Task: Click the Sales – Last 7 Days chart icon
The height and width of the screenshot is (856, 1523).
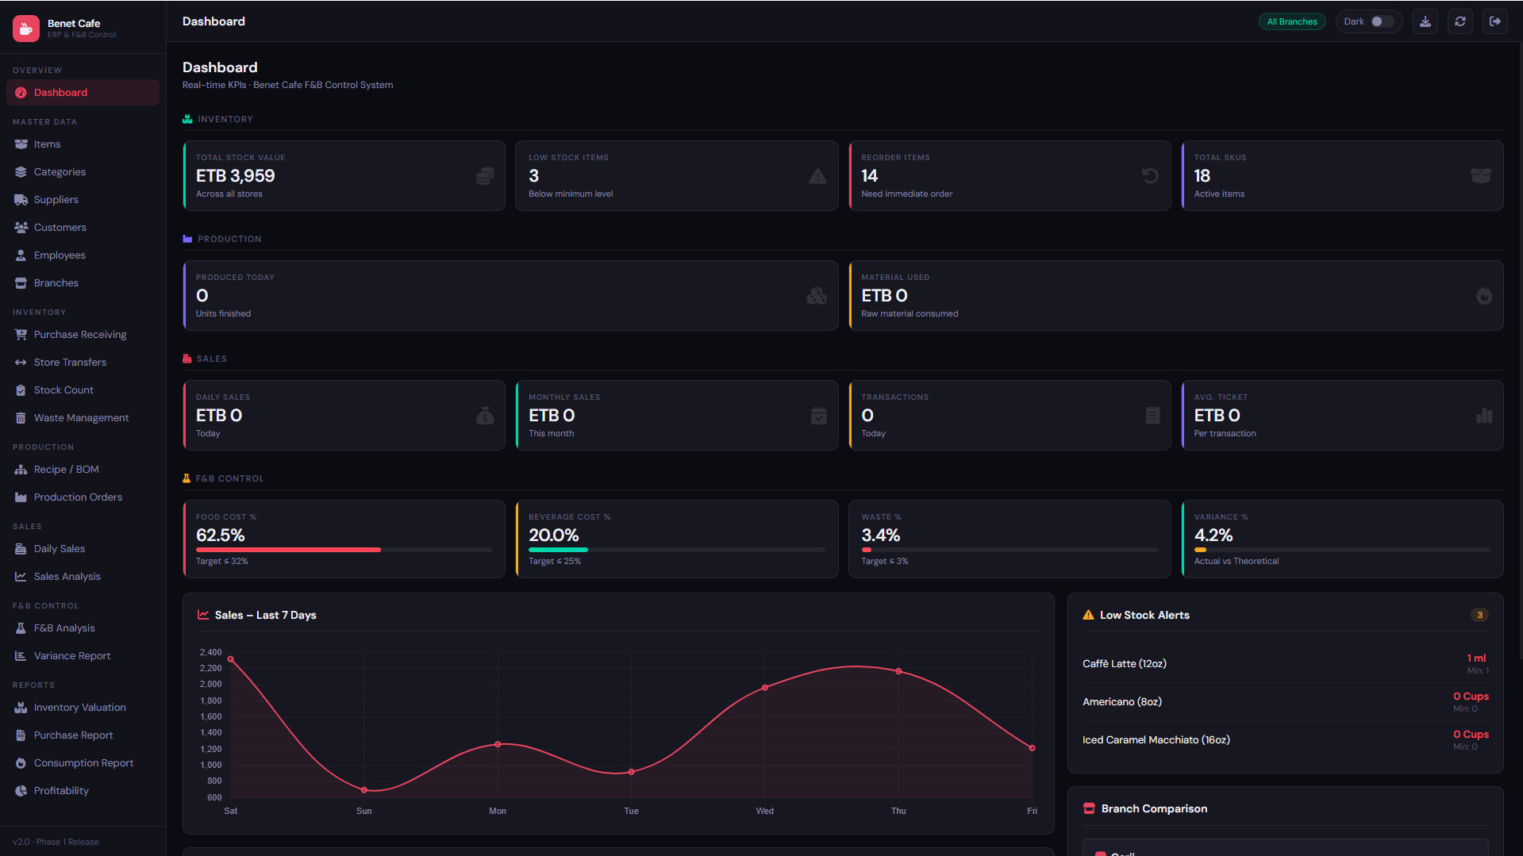Action: pyautogui.click(x=203, y=615)
